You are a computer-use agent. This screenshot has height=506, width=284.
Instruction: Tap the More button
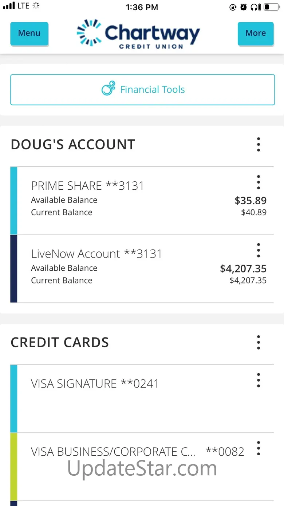[256, 34]
